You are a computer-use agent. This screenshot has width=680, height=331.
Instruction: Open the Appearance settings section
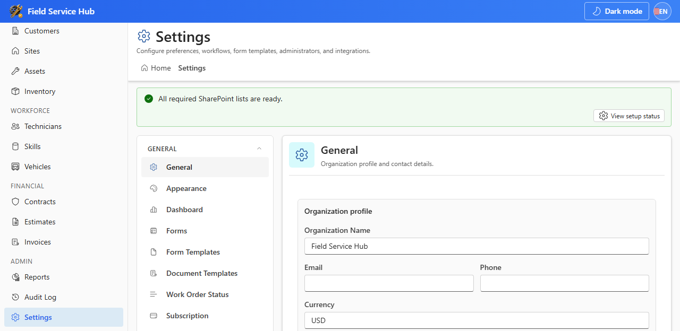(205, 188)
